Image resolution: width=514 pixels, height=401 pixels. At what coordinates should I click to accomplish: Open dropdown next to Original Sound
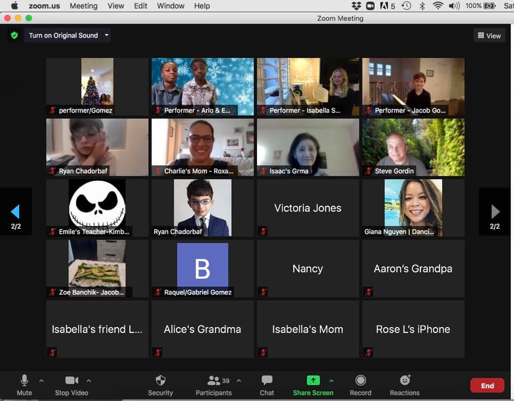pos(107,35)
